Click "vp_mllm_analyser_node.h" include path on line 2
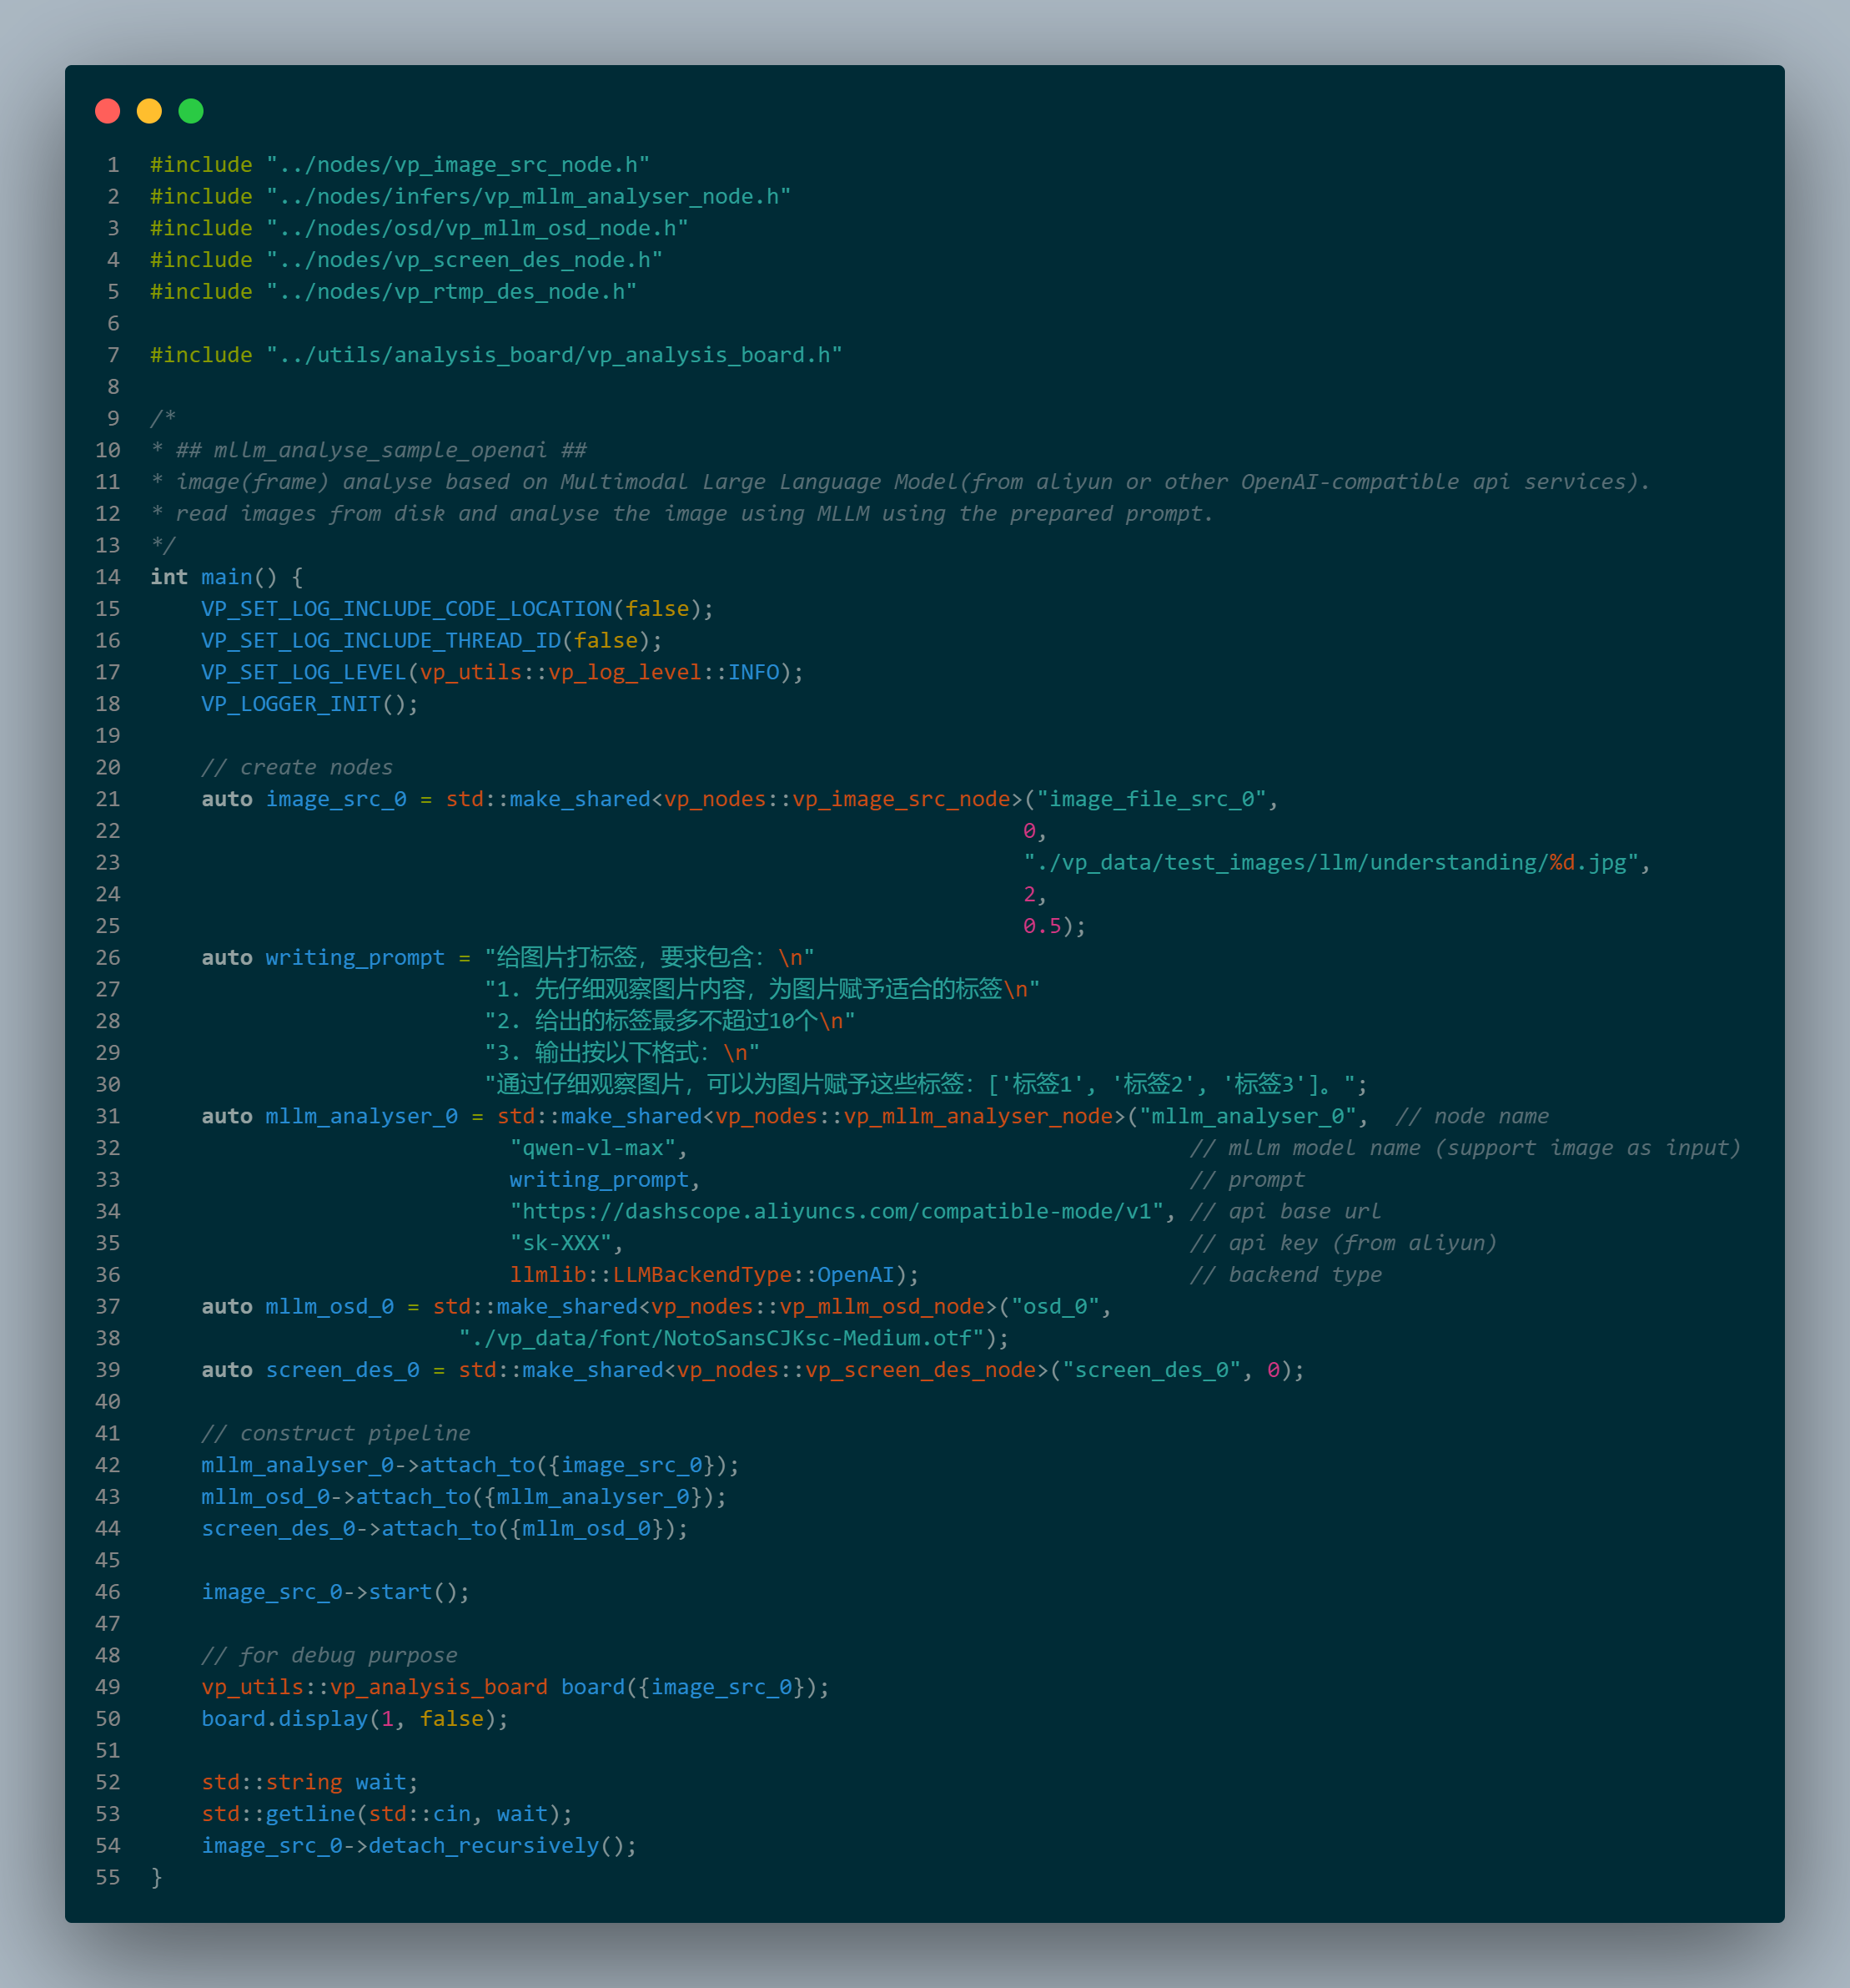The width and height of the screenshot is (1850, 1988). tap(528, 197)
